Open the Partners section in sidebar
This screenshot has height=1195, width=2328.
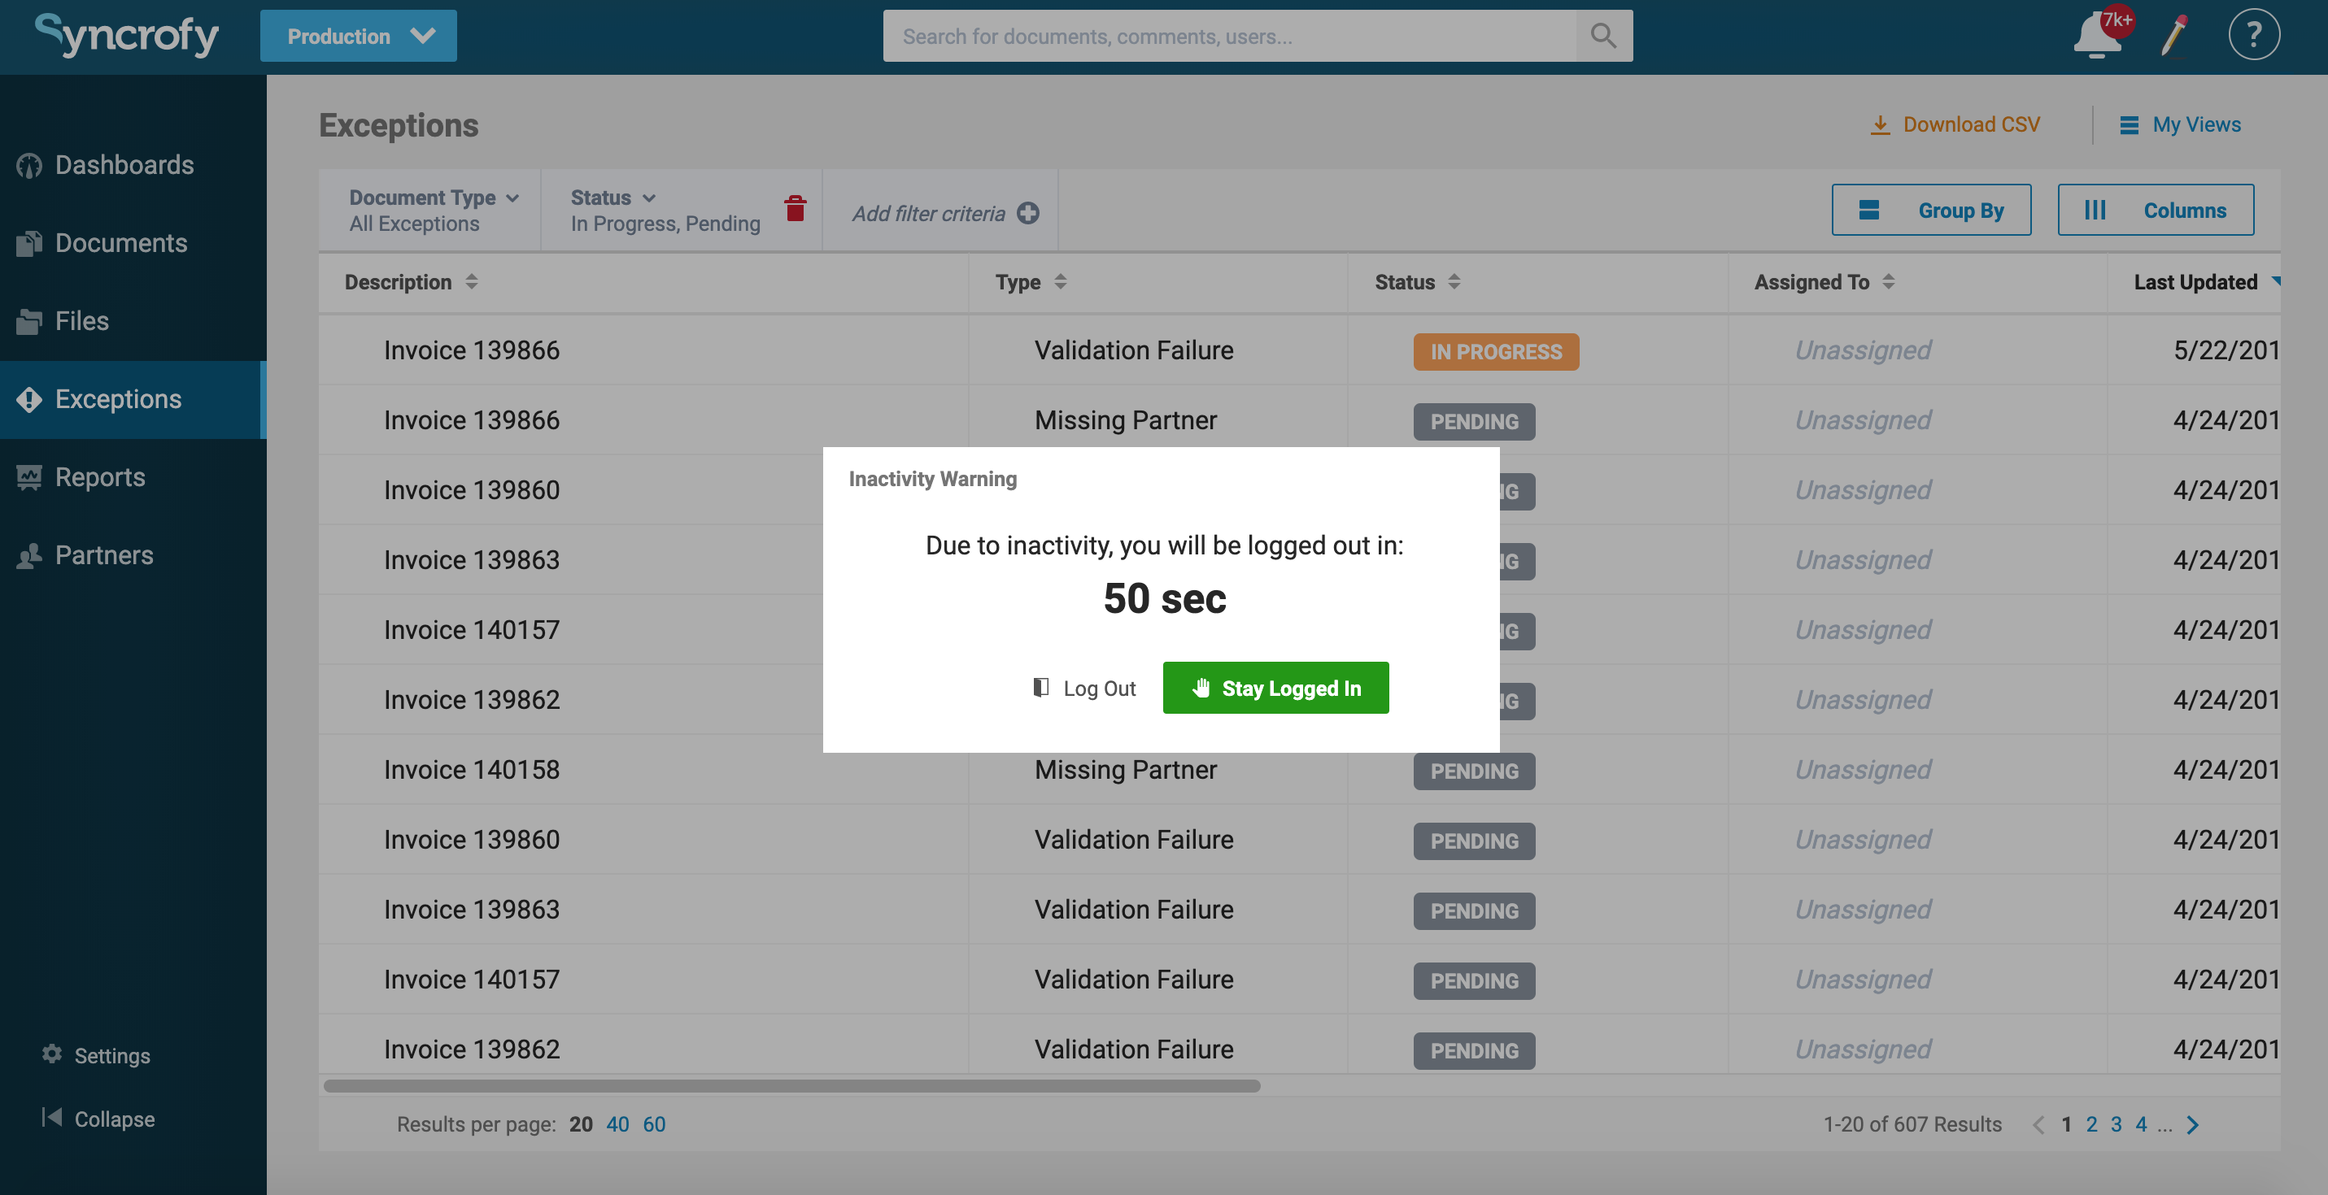[x=104, y=554]
